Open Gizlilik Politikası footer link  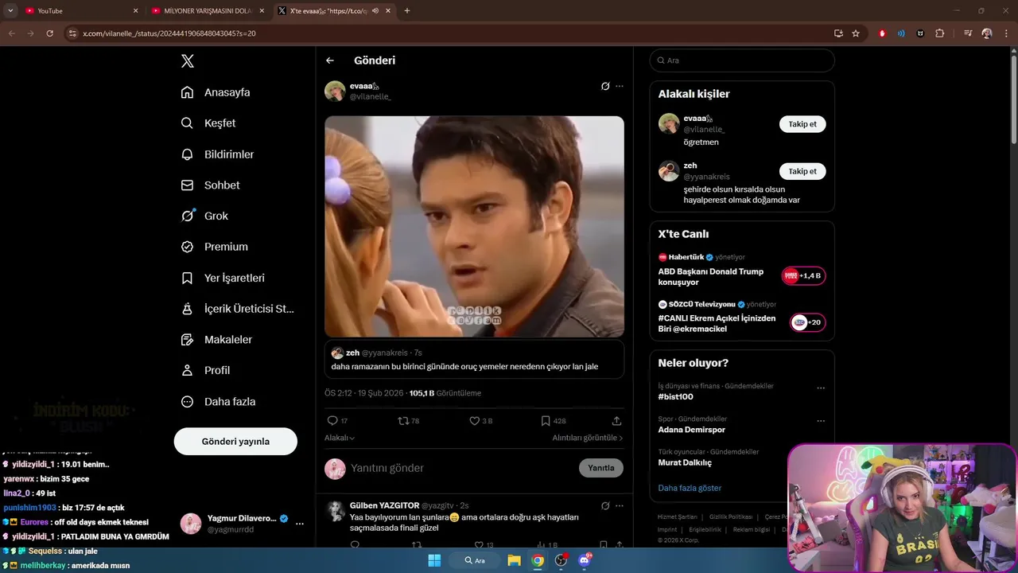pyautogui.click(x=731, y=516)
